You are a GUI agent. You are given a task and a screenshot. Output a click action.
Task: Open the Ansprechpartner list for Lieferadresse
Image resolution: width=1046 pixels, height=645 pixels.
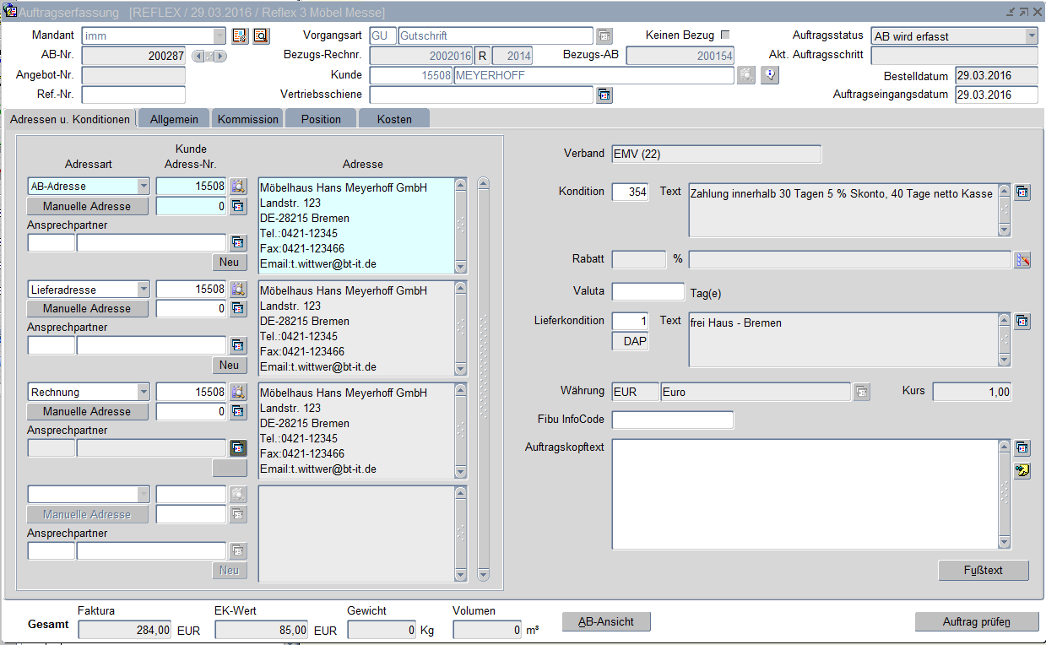238,345
